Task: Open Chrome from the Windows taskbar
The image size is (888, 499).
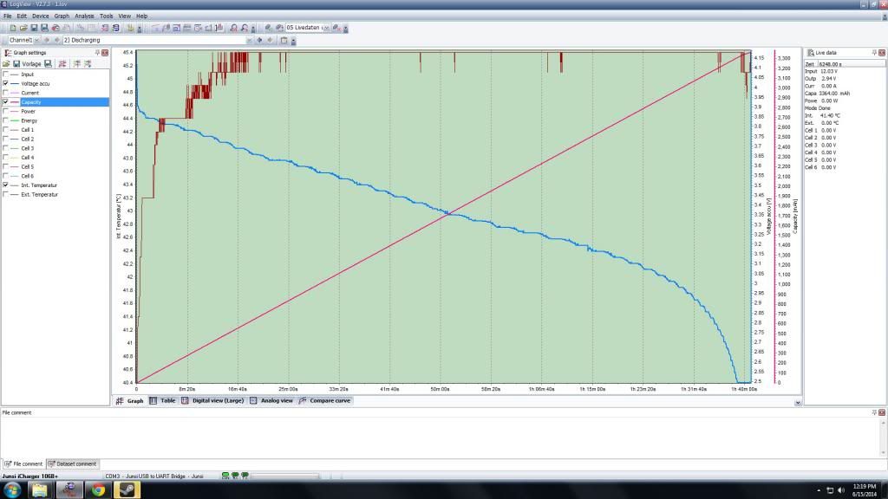Action: coord(97,490)
